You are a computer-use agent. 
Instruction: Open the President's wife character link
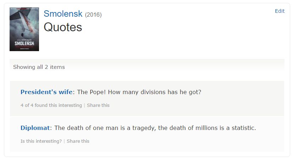click(46, 92)
